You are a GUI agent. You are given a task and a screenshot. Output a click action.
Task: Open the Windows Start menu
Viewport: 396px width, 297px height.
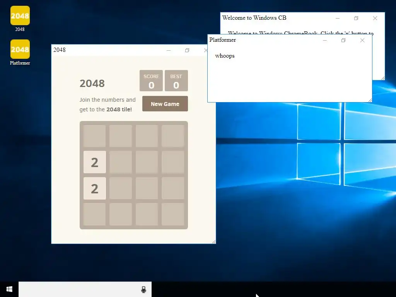pyautogui.click(x=9, y=289)
